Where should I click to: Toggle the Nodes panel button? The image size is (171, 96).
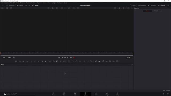[x=35, y=5]
